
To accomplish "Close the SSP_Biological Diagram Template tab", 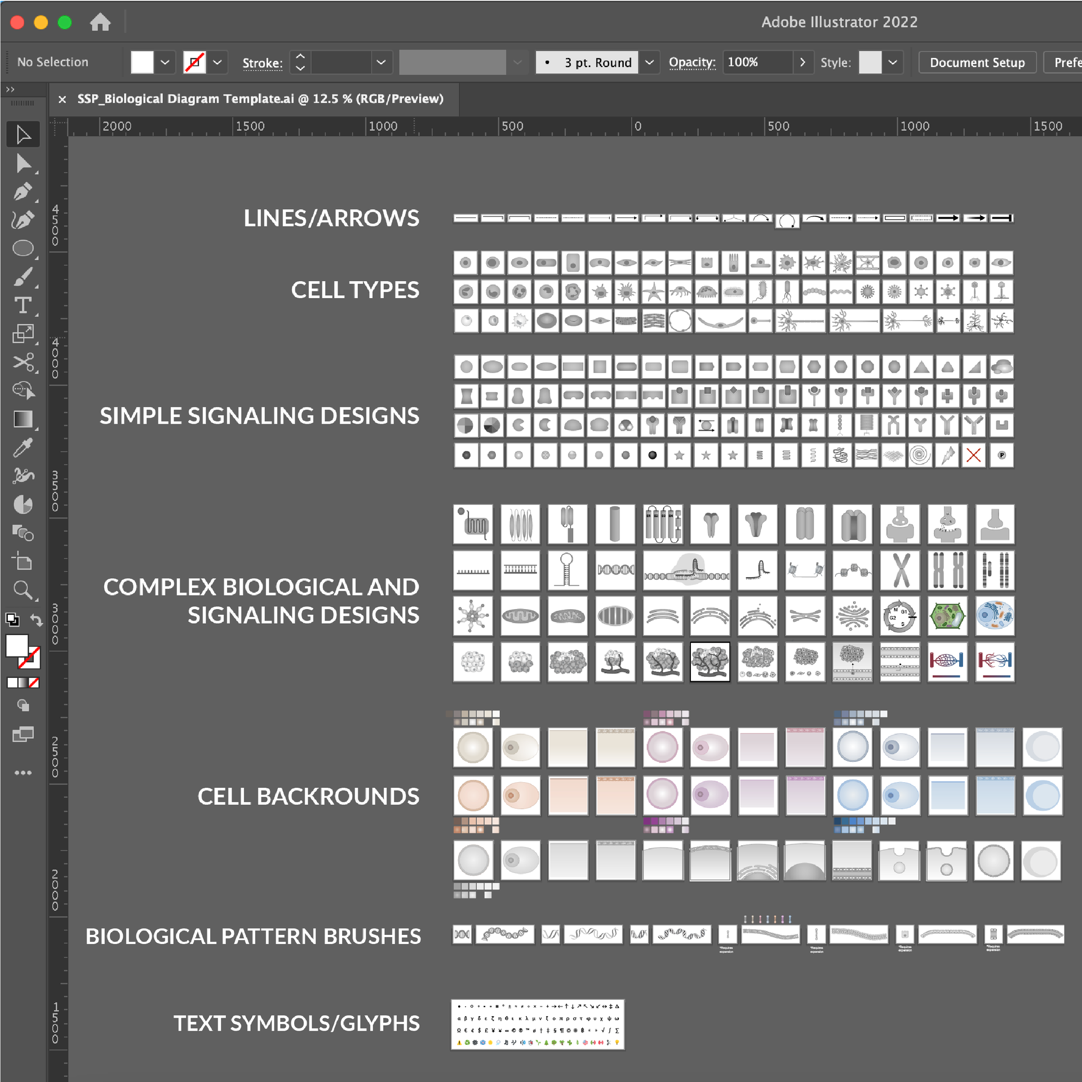I will tap(63, 99).
